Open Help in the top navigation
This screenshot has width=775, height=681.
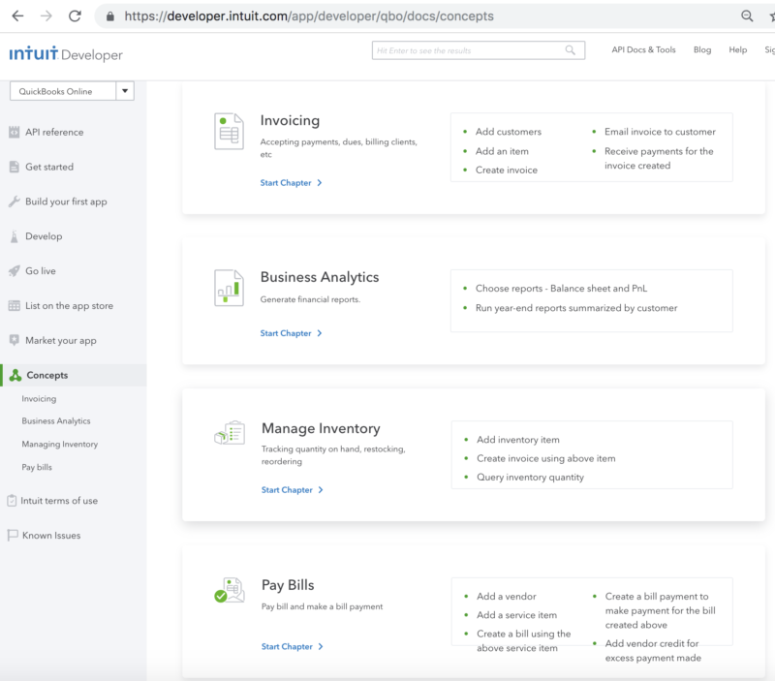point(738,49)
